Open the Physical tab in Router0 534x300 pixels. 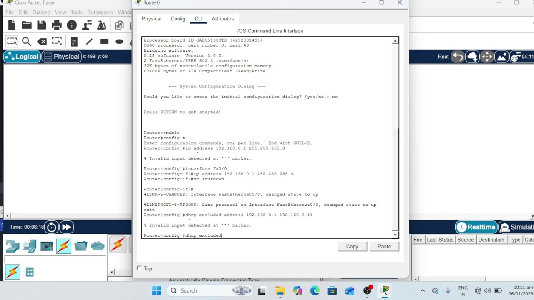151,19
